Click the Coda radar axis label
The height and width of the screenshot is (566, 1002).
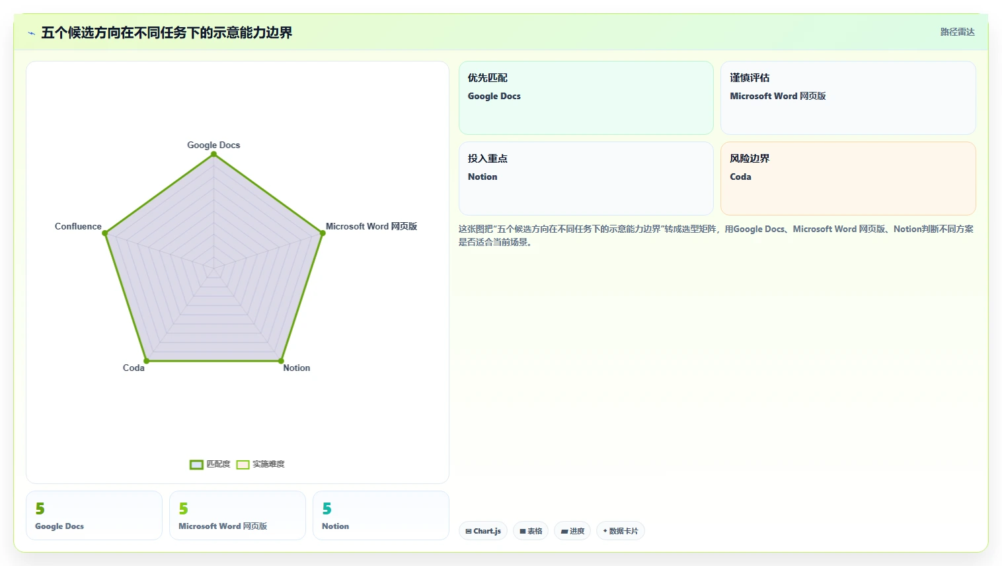pyautogui.click(x=134, y=368)
